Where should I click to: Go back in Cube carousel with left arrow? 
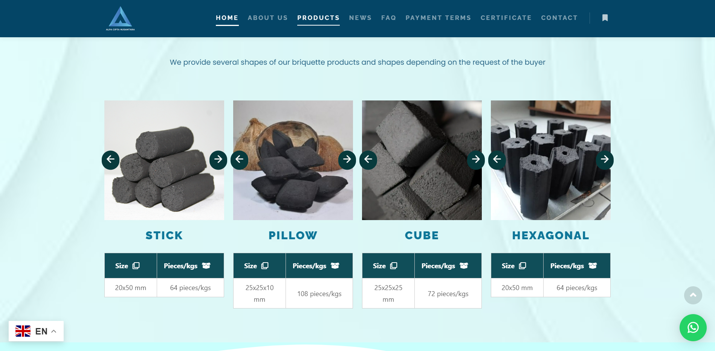pyautogui.click(x=368, y=160)
